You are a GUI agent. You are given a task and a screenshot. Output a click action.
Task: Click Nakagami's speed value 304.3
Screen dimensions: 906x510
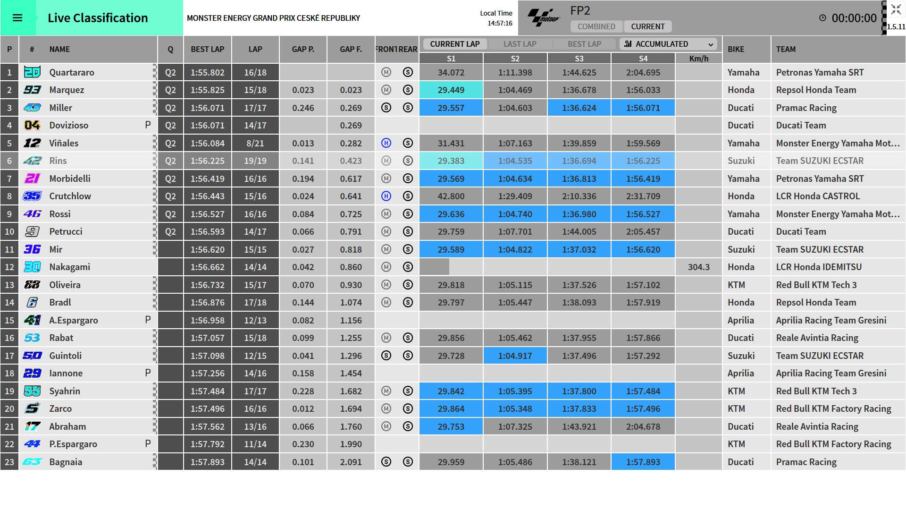[x=699, y=267]
